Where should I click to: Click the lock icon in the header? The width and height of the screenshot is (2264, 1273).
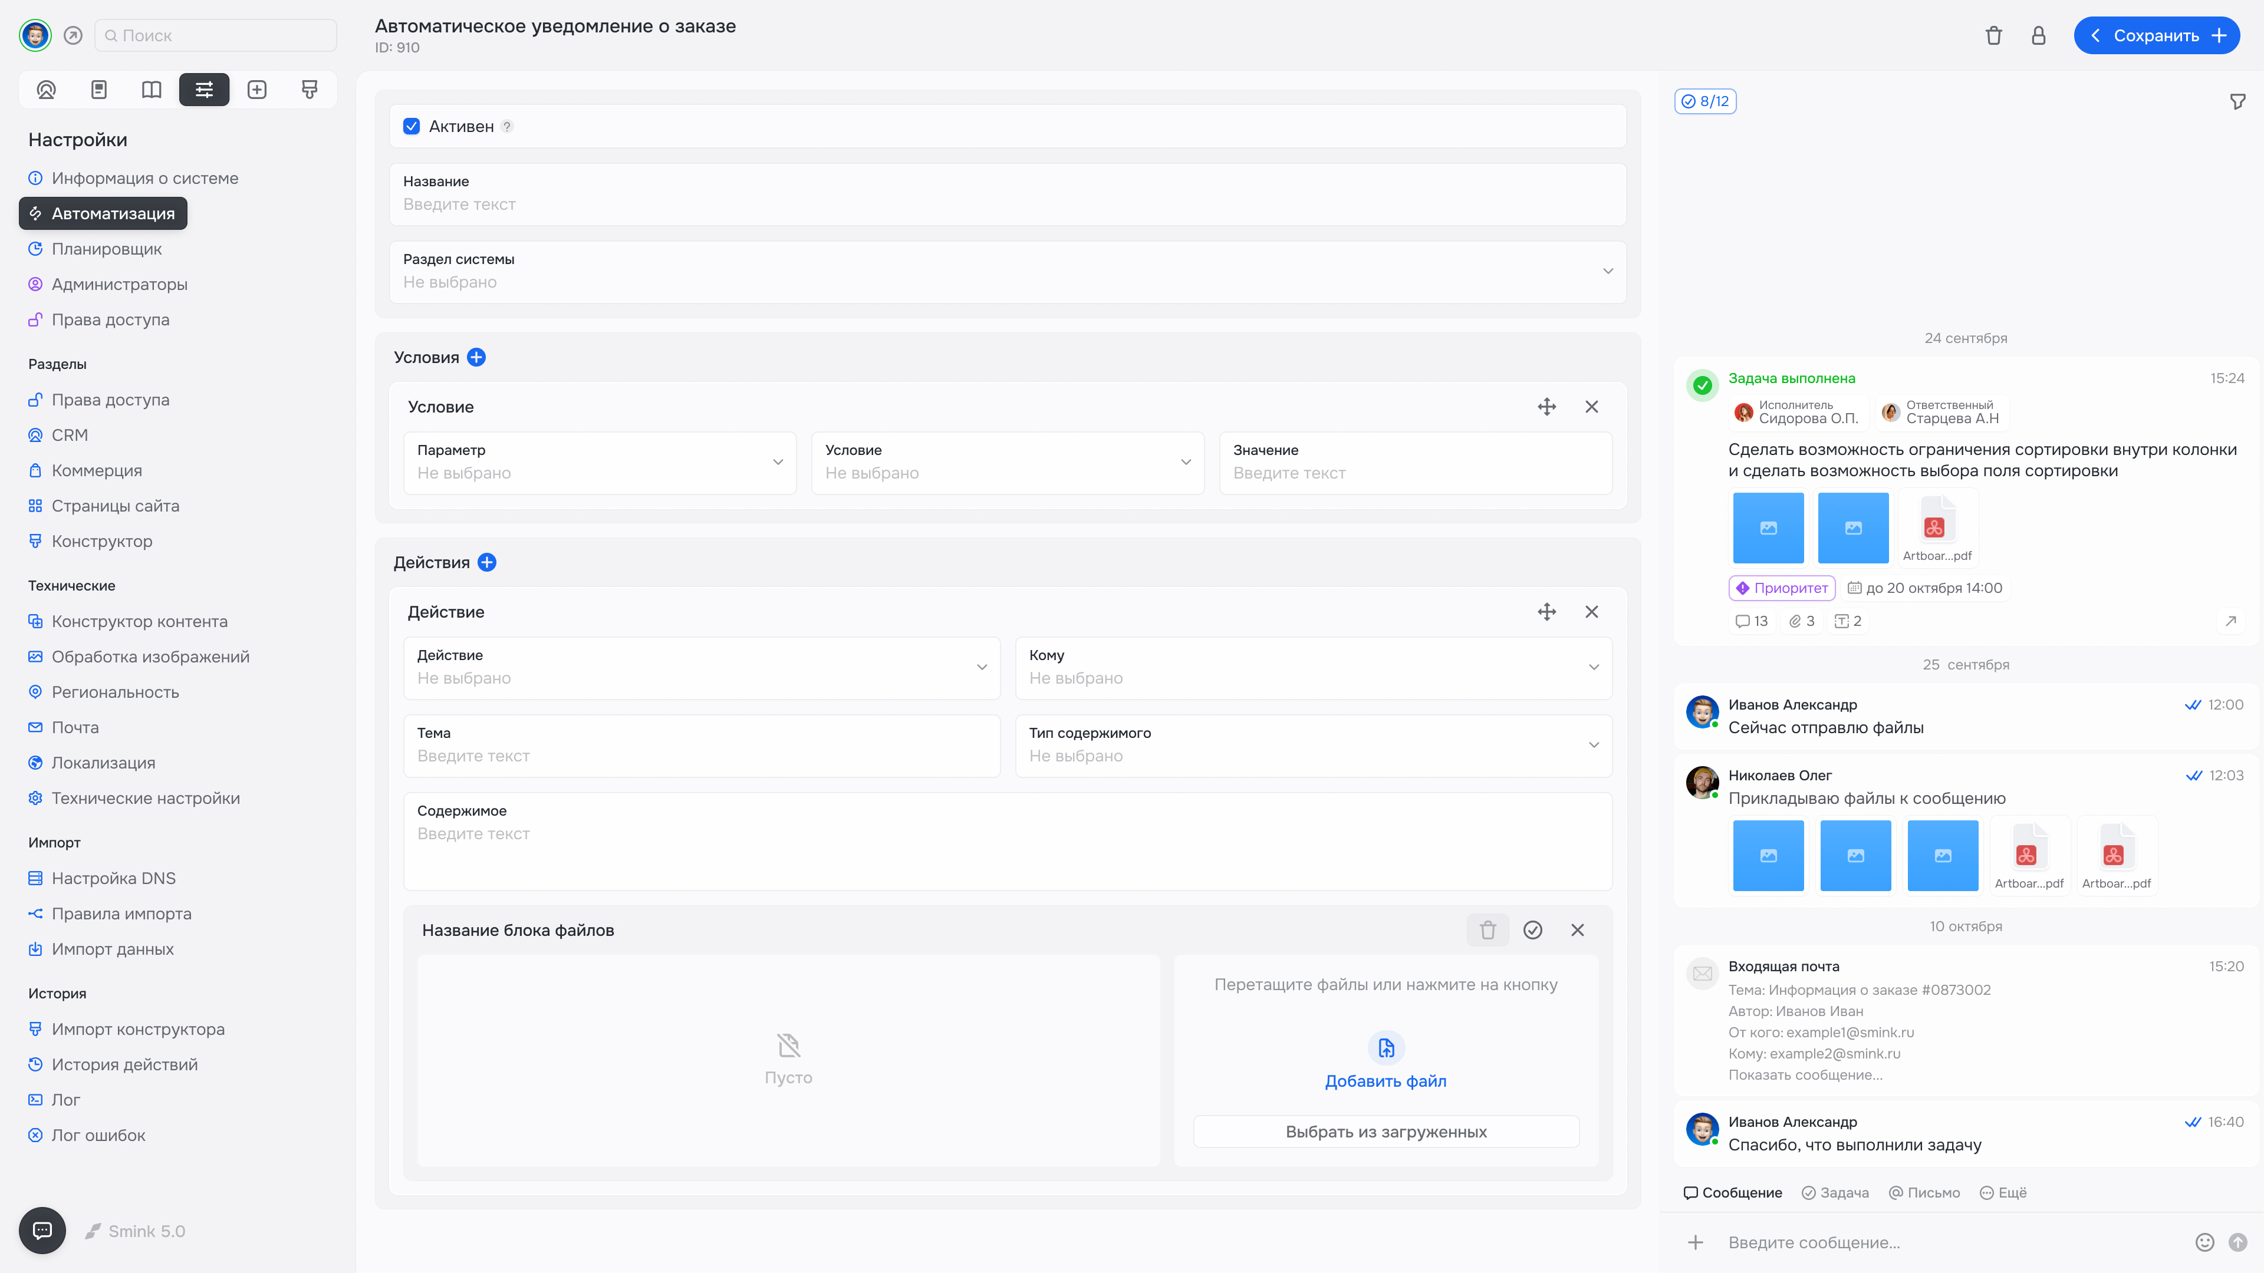2038,35
